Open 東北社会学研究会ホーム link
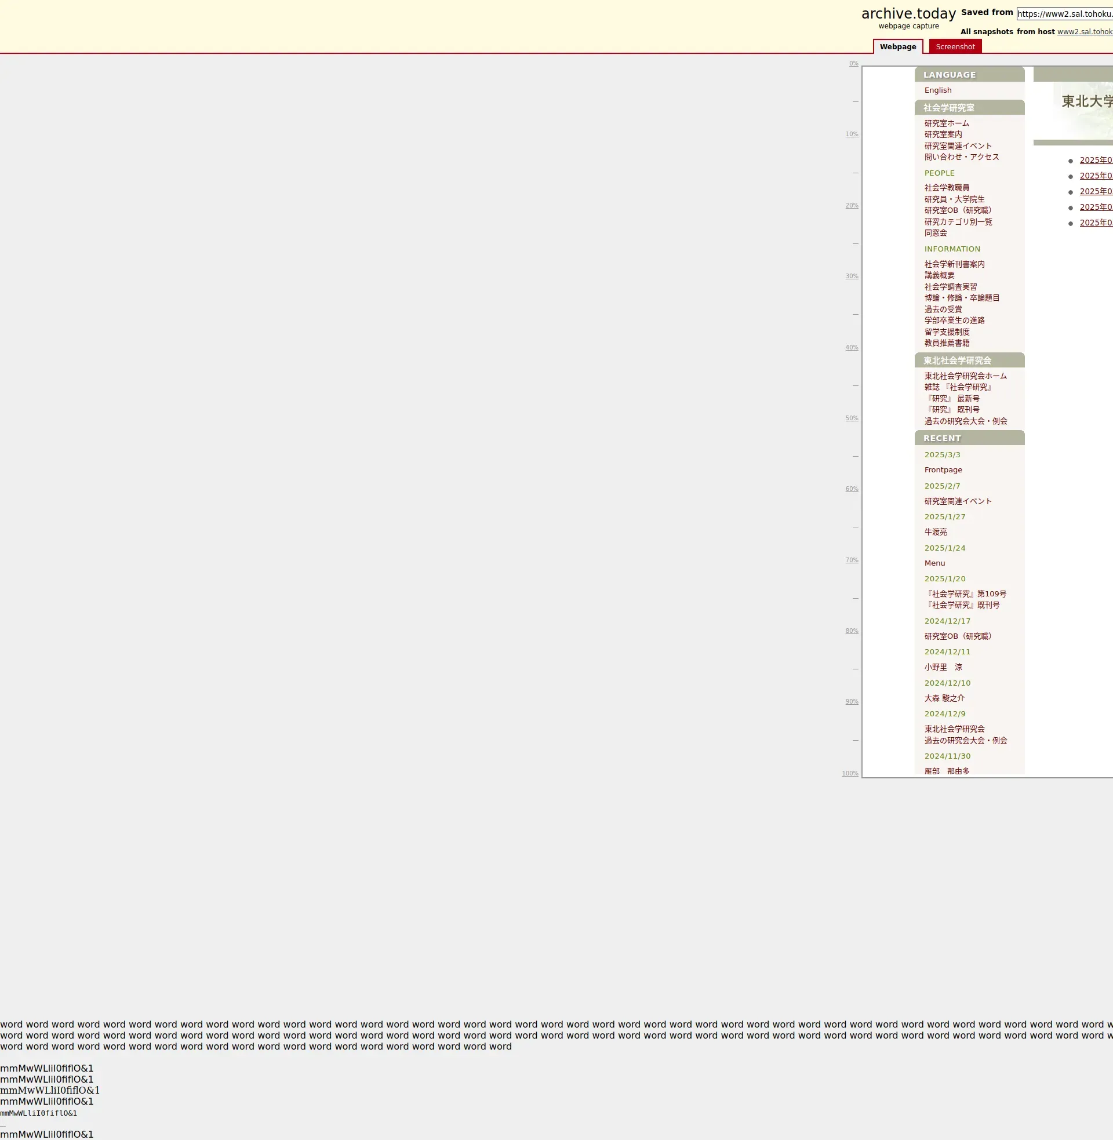The width and height of the screenshot is (1113, 1140). click(x=965, y=376)
